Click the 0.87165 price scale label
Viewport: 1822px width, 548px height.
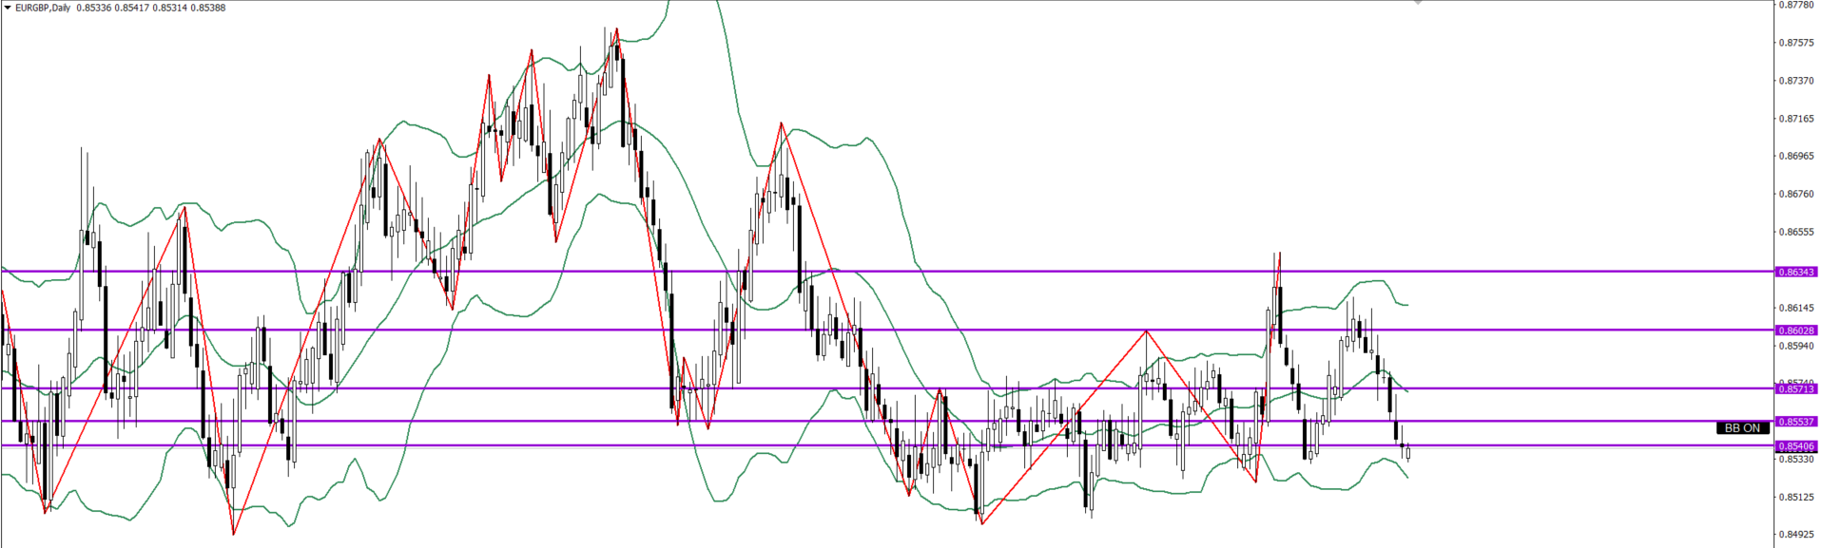pyautogui.click(x=1796, y=119)
